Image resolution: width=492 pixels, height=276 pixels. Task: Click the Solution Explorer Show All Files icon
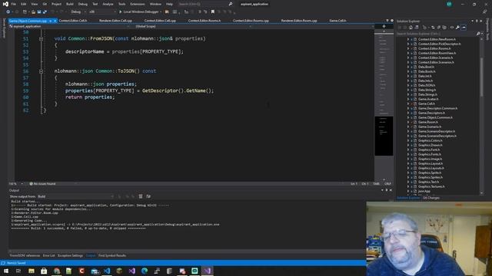click(x=444, y=28)
